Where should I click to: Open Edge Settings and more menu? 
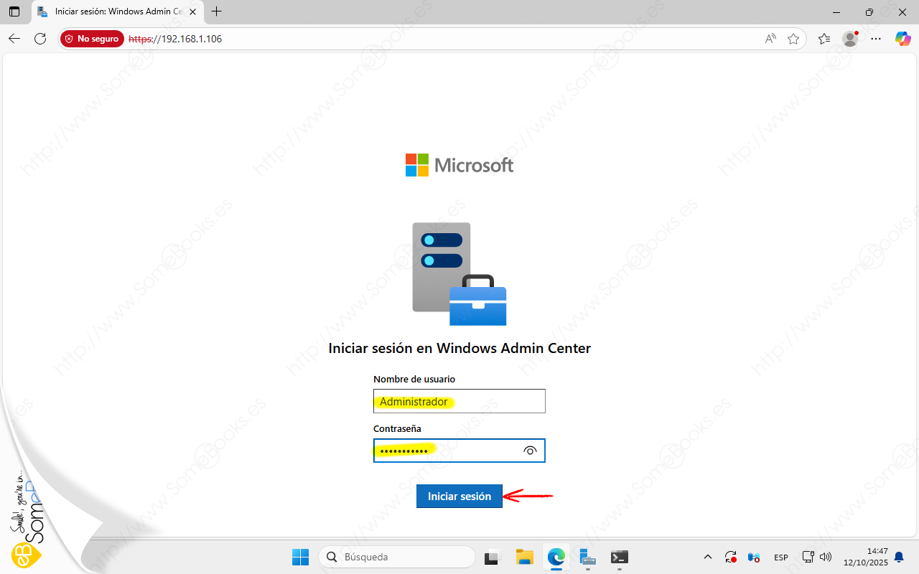876,39
